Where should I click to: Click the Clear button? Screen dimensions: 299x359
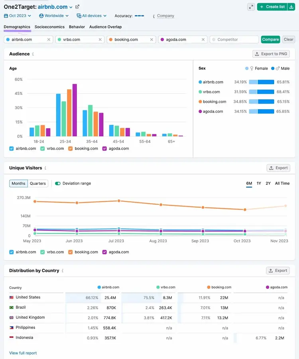coord(289,39)
